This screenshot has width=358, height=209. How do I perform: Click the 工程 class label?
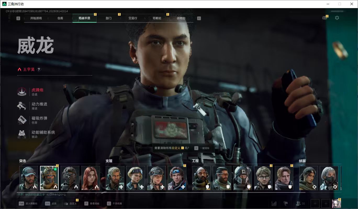click(195, 161)
